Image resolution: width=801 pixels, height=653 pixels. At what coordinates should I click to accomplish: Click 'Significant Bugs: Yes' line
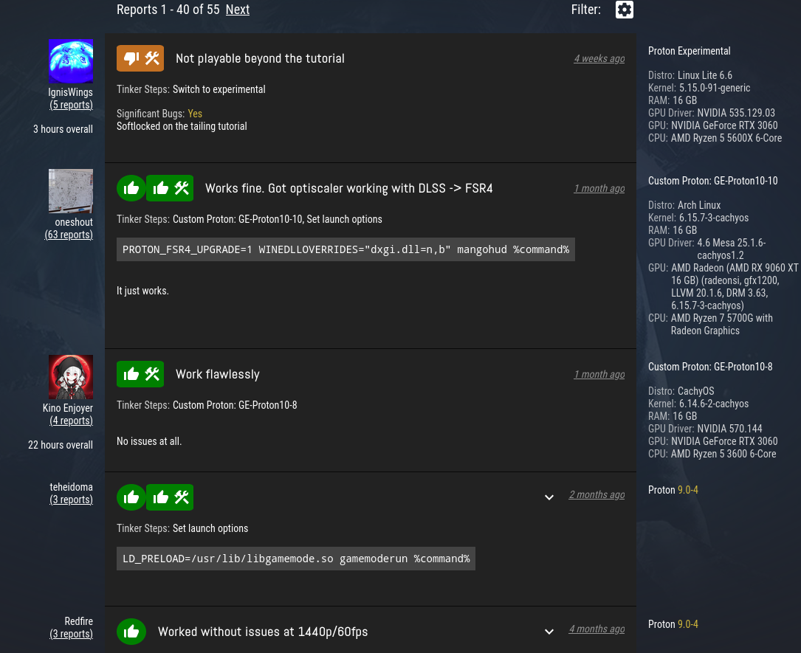[x=159, y=114]
